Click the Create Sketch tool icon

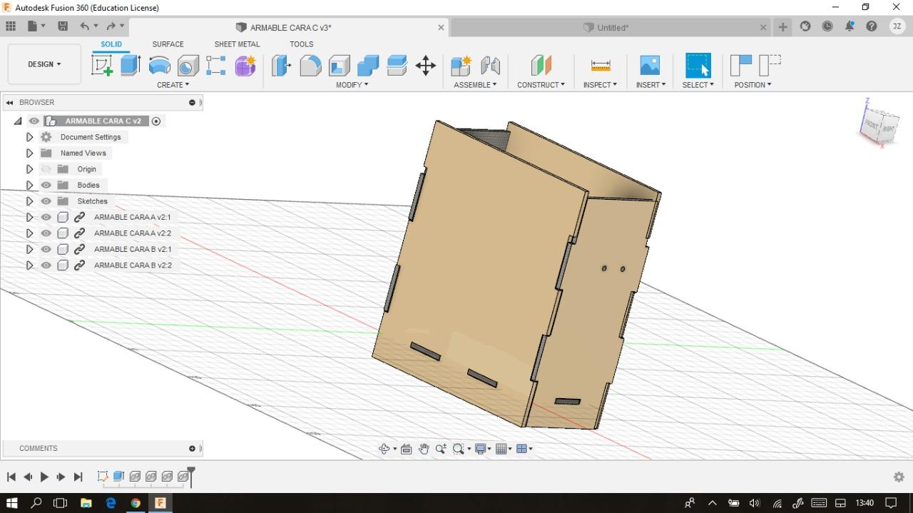[x=102, y=66]
